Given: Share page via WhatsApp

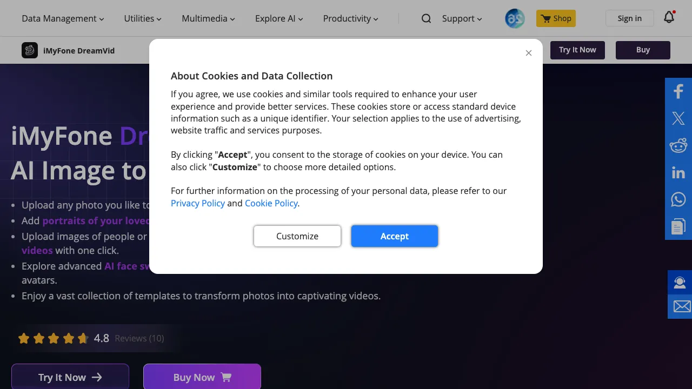Looking at the screenshot, I should [678, 199].
